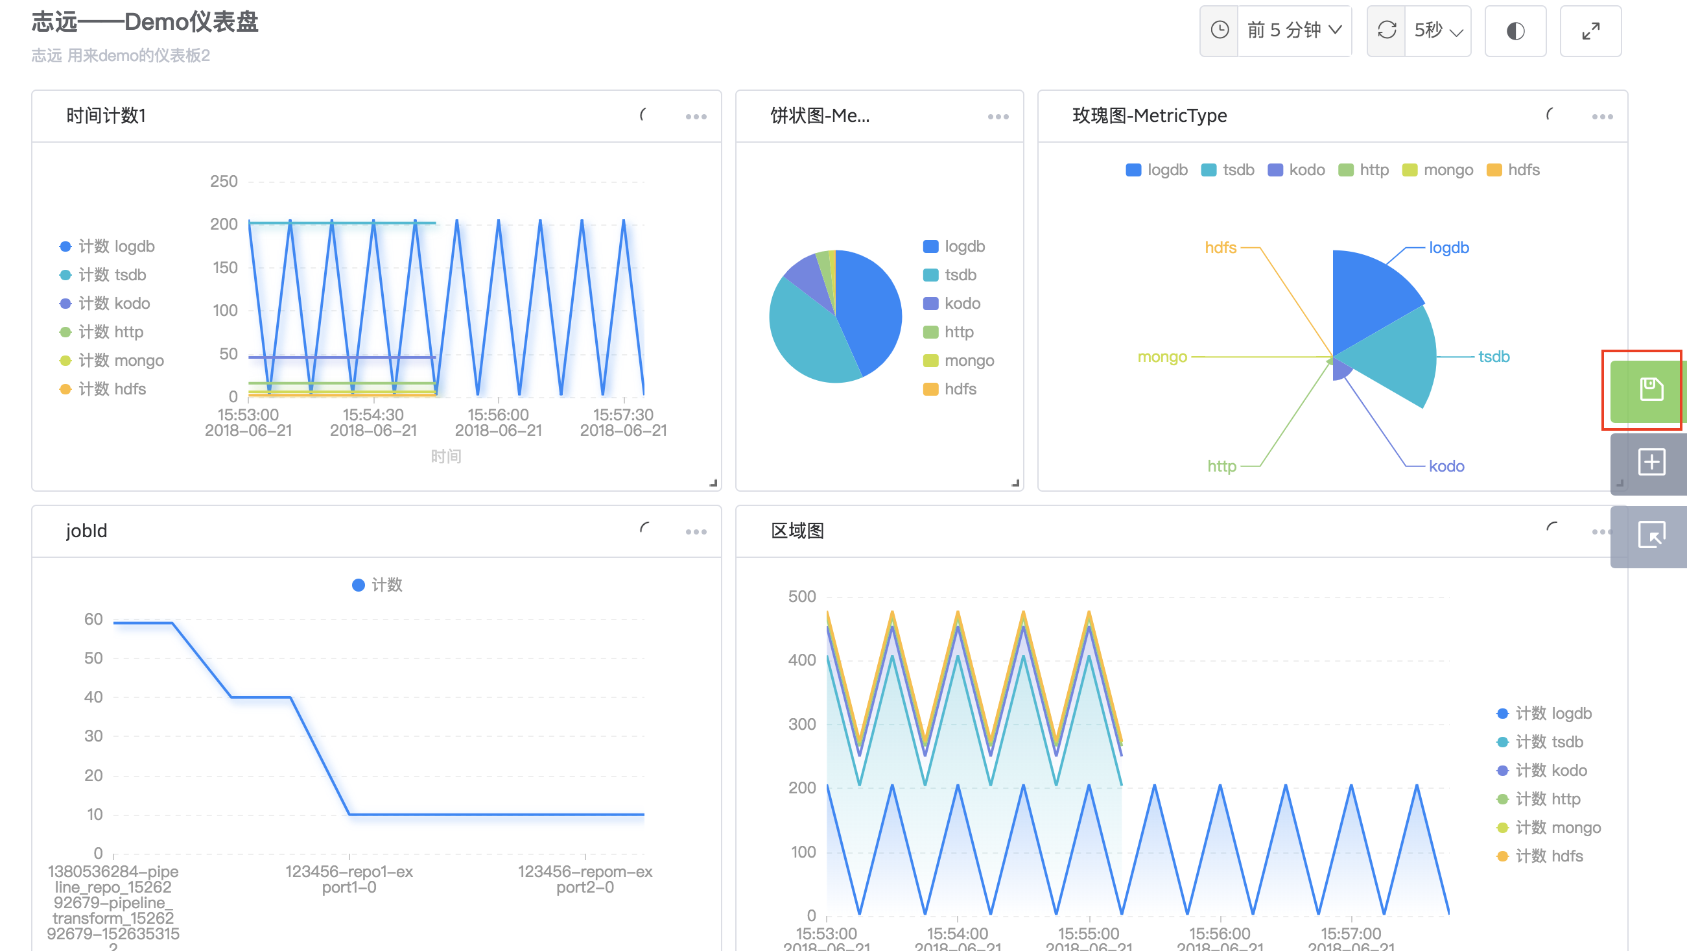Toggle kodo legend in rose chart top legend
The image size is (1687, 951).
pyautogui.click(x=1296, y=170)
